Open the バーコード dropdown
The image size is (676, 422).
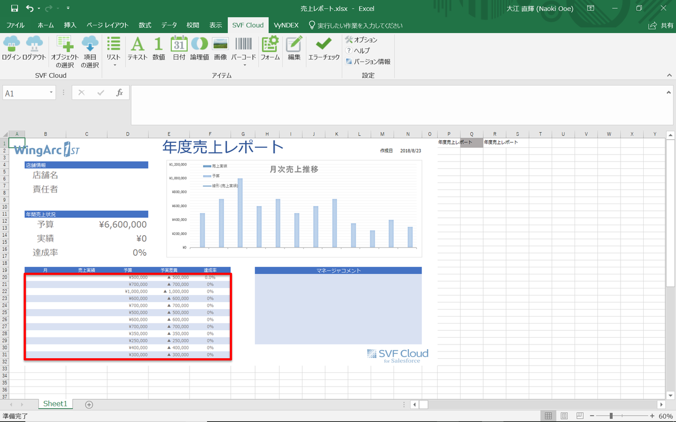click(244, 52)
